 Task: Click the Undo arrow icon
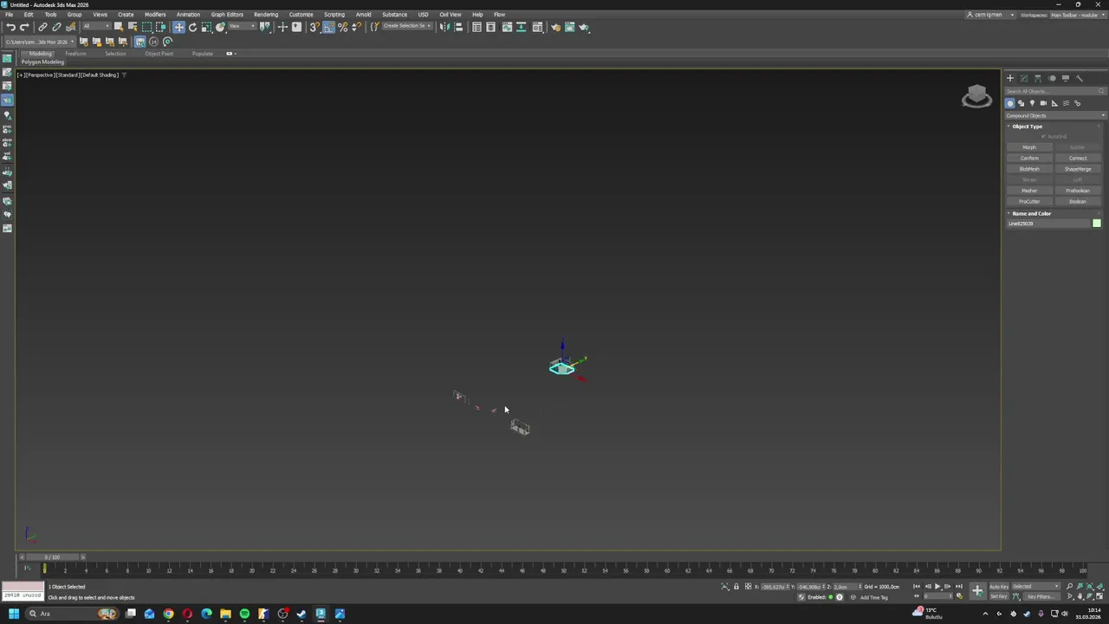[x=10, y=27]
